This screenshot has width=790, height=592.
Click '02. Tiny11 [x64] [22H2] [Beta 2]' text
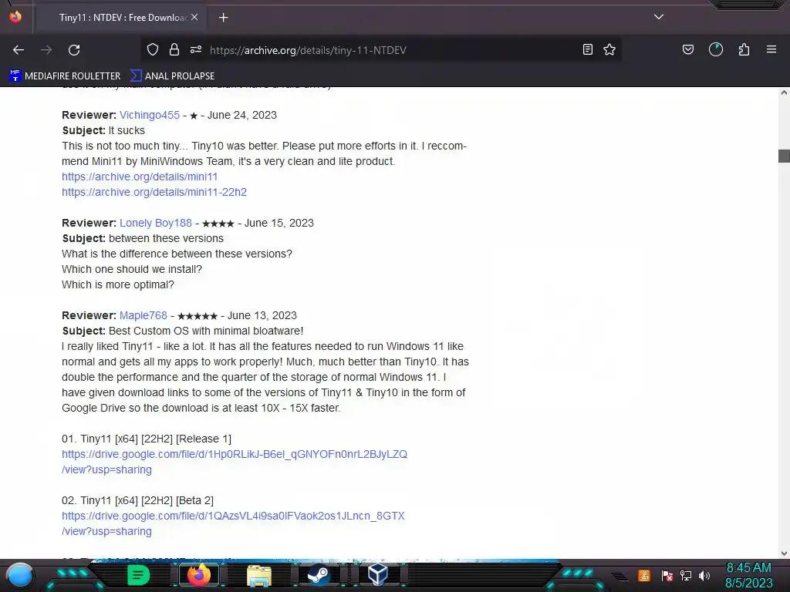click(137, 500)
